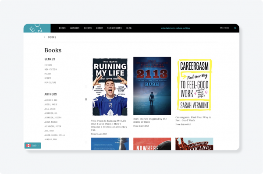
Task: Select the Sports genre link
Action: click(48, 78)
